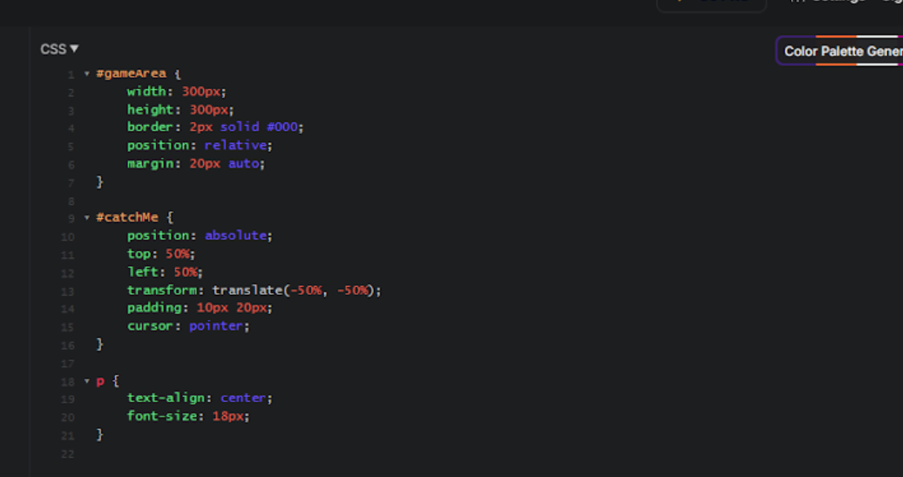Click line number 22 in gutter
This screenshot has height=477, width=903.
coord(68,454)
